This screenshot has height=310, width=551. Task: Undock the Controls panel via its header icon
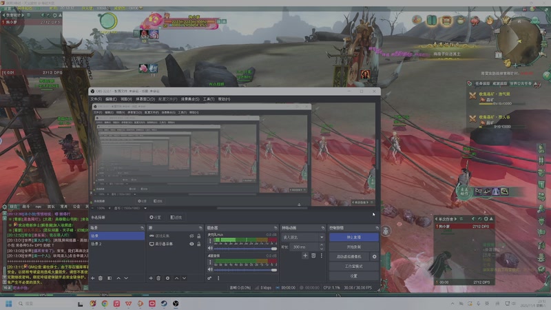(377, 228)
